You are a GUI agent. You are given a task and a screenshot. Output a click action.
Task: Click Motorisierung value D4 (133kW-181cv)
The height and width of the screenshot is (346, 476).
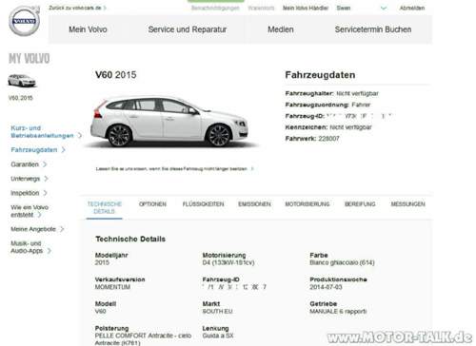coord(228,262)
